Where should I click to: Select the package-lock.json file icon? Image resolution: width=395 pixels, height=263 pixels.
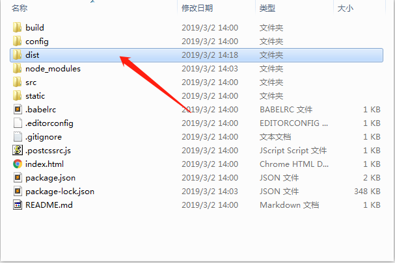click(18, 191)
